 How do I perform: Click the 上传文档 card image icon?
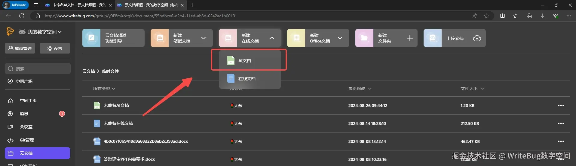(433, 38)
